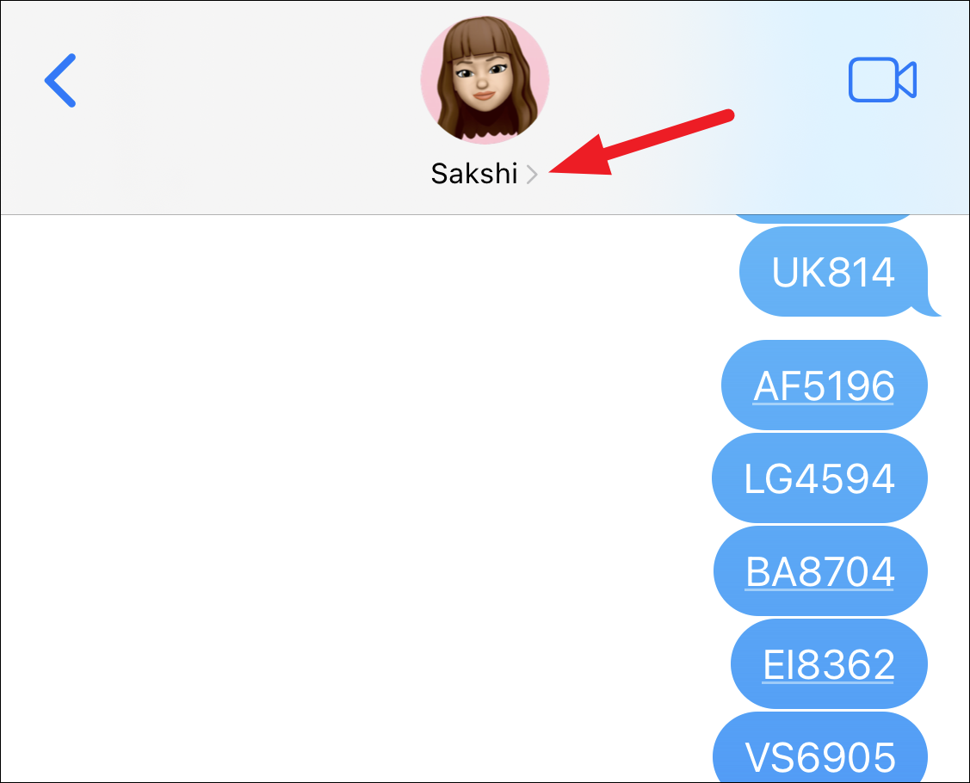
Task: Tap the Sakshi contact name
Action: coord(474,174)
